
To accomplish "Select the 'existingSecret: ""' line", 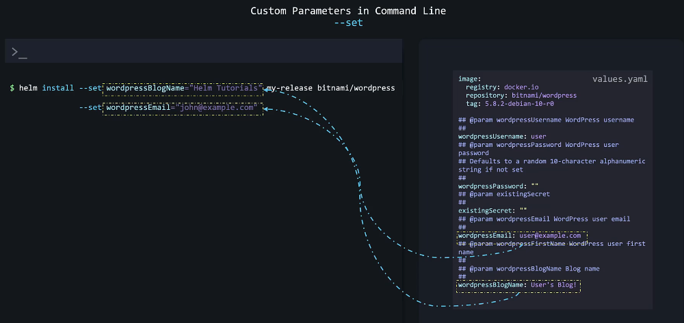I will tap(493, 211).
